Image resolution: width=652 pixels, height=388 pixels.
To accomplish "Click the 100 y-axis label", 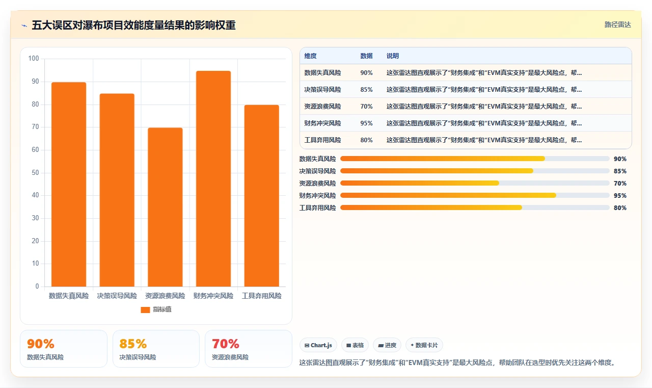I will click(x=34, y=59).
